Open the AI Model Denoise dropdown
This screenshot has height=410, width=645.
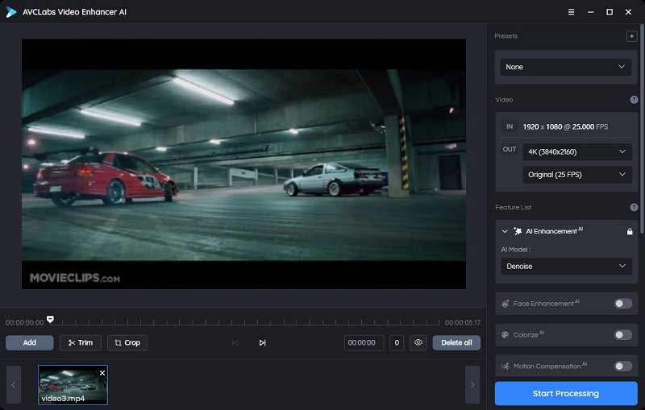pyautogui.click(x=566, y=266)
